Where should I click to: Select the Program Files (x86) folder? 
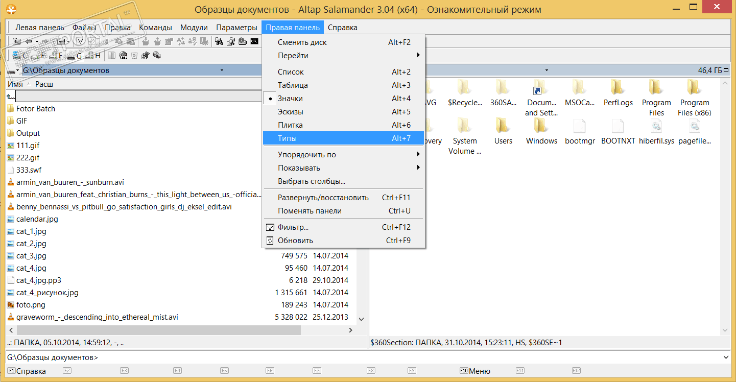click(x=695, y=98)
